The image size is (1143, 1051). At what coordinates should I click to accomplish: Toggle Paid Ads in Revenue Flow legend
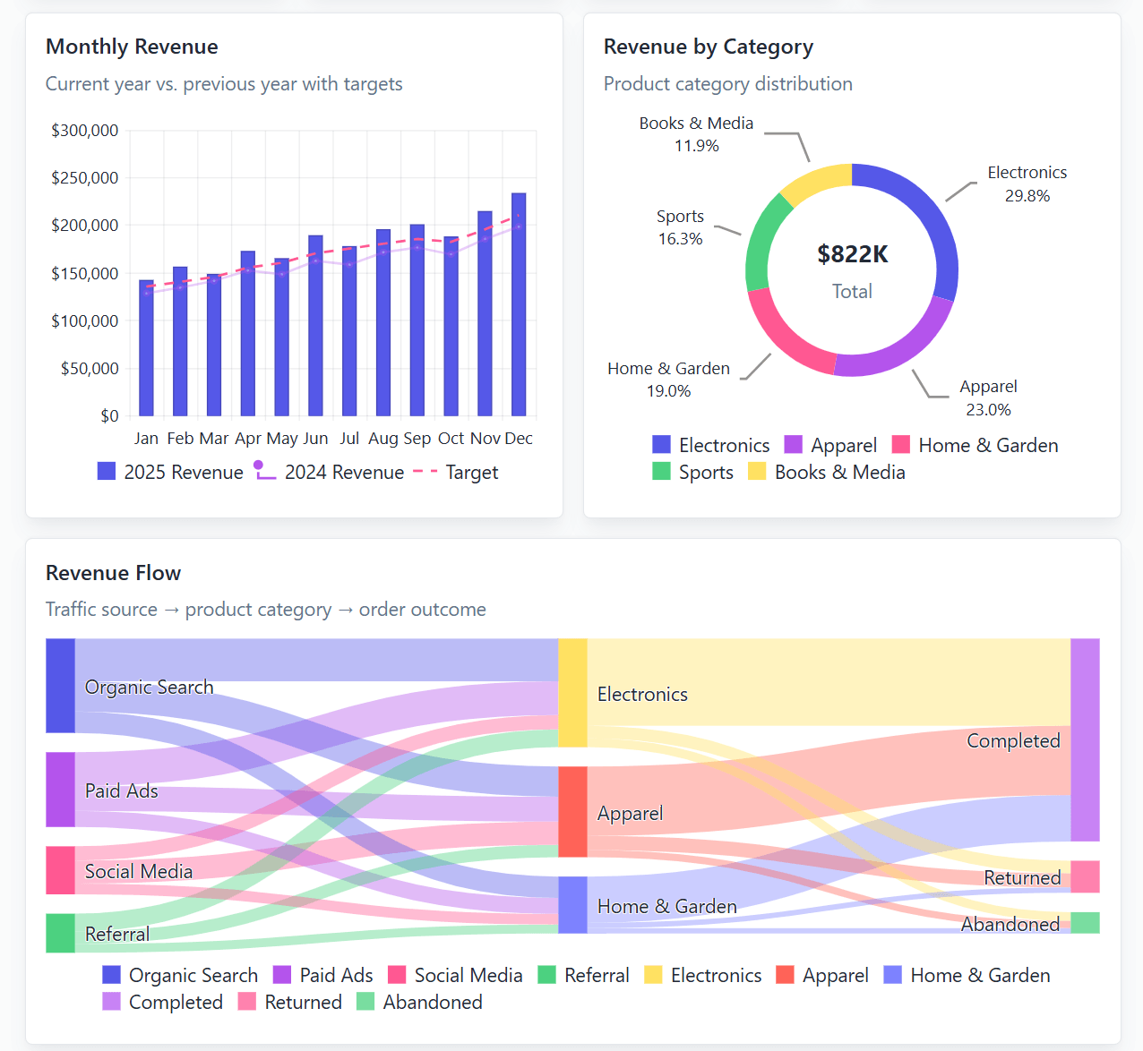point(322,975)
